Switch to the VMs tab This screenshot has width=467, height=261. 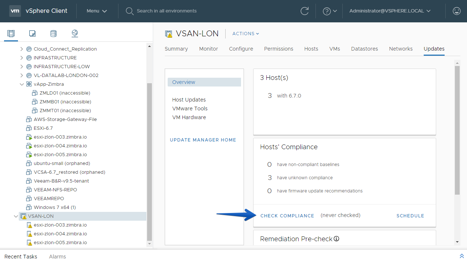[x=335, y=49]
